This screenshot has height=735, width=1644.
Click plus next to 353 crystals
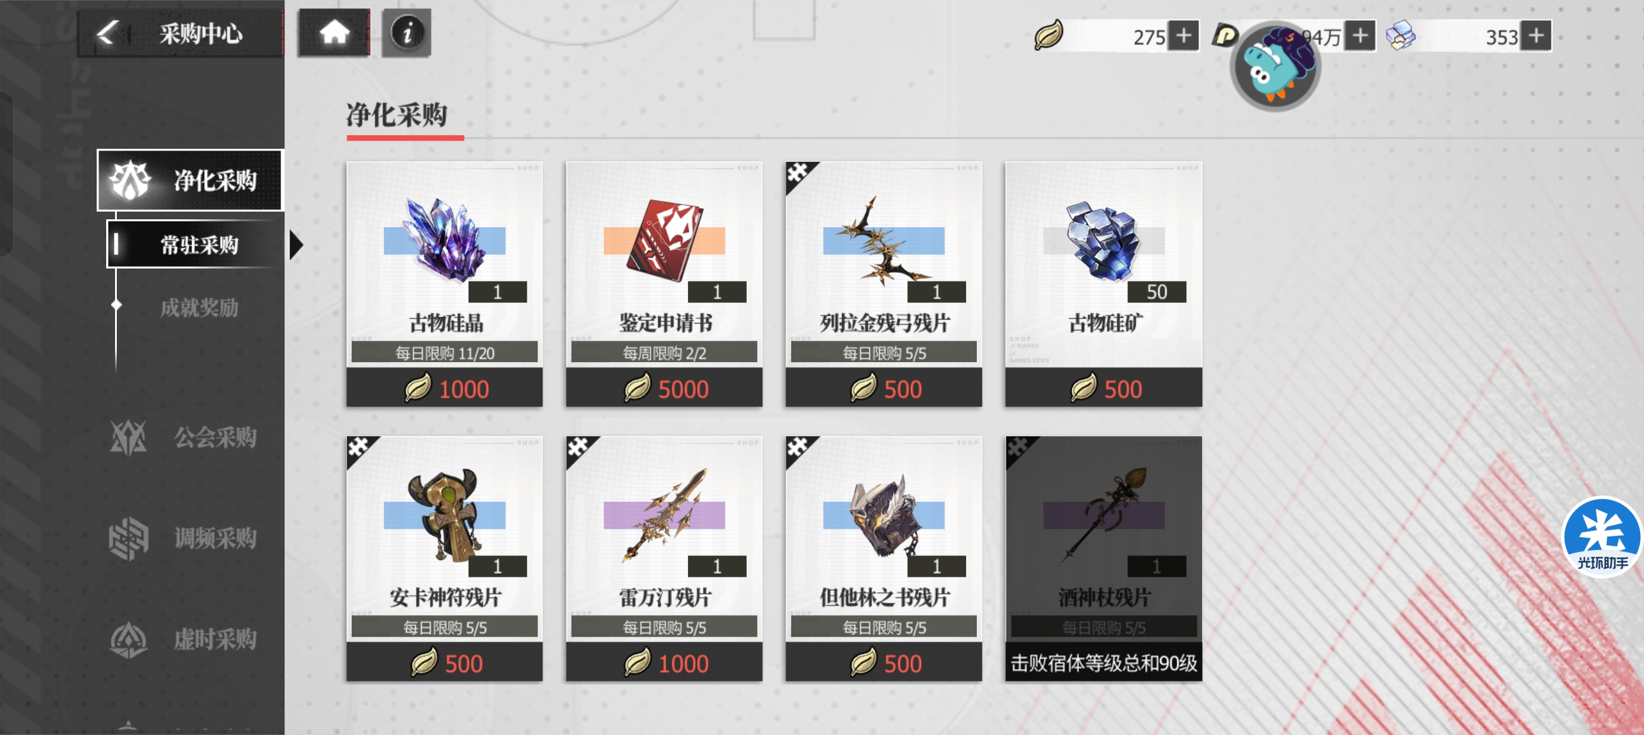coord(1535,36)
